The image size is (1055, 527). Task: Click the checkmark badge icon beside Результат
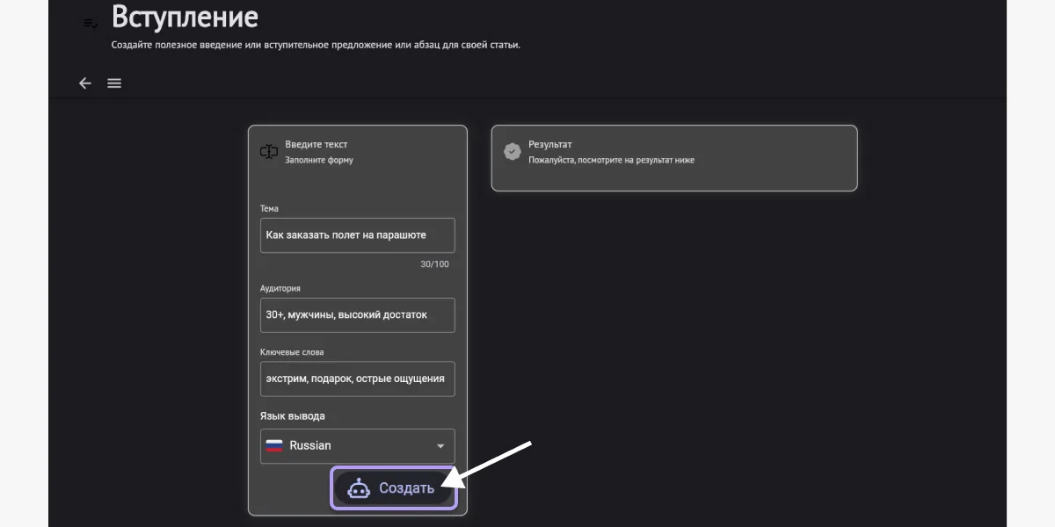click(x=512, y=152)
